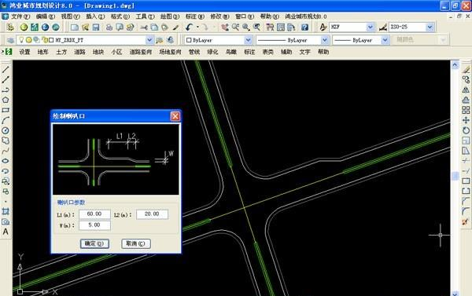Select the Construction Line tool
Viewport: 472px width, 296px height.
pyautogui.click(x=6, y=79)
